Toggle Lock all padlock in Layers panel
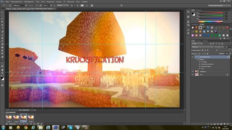The height and width of the screenshot is (130, 232). [208, 54]
